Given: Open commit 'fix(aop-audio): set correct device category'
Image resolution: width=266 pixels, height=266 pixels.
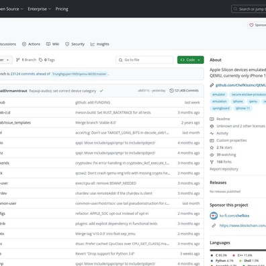Looking at the screenshot, I should pyautogui.click(x=62, y=91).
